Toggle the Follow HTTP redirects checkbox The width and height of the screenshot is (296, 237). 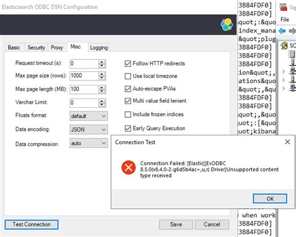tap(128, 64)
